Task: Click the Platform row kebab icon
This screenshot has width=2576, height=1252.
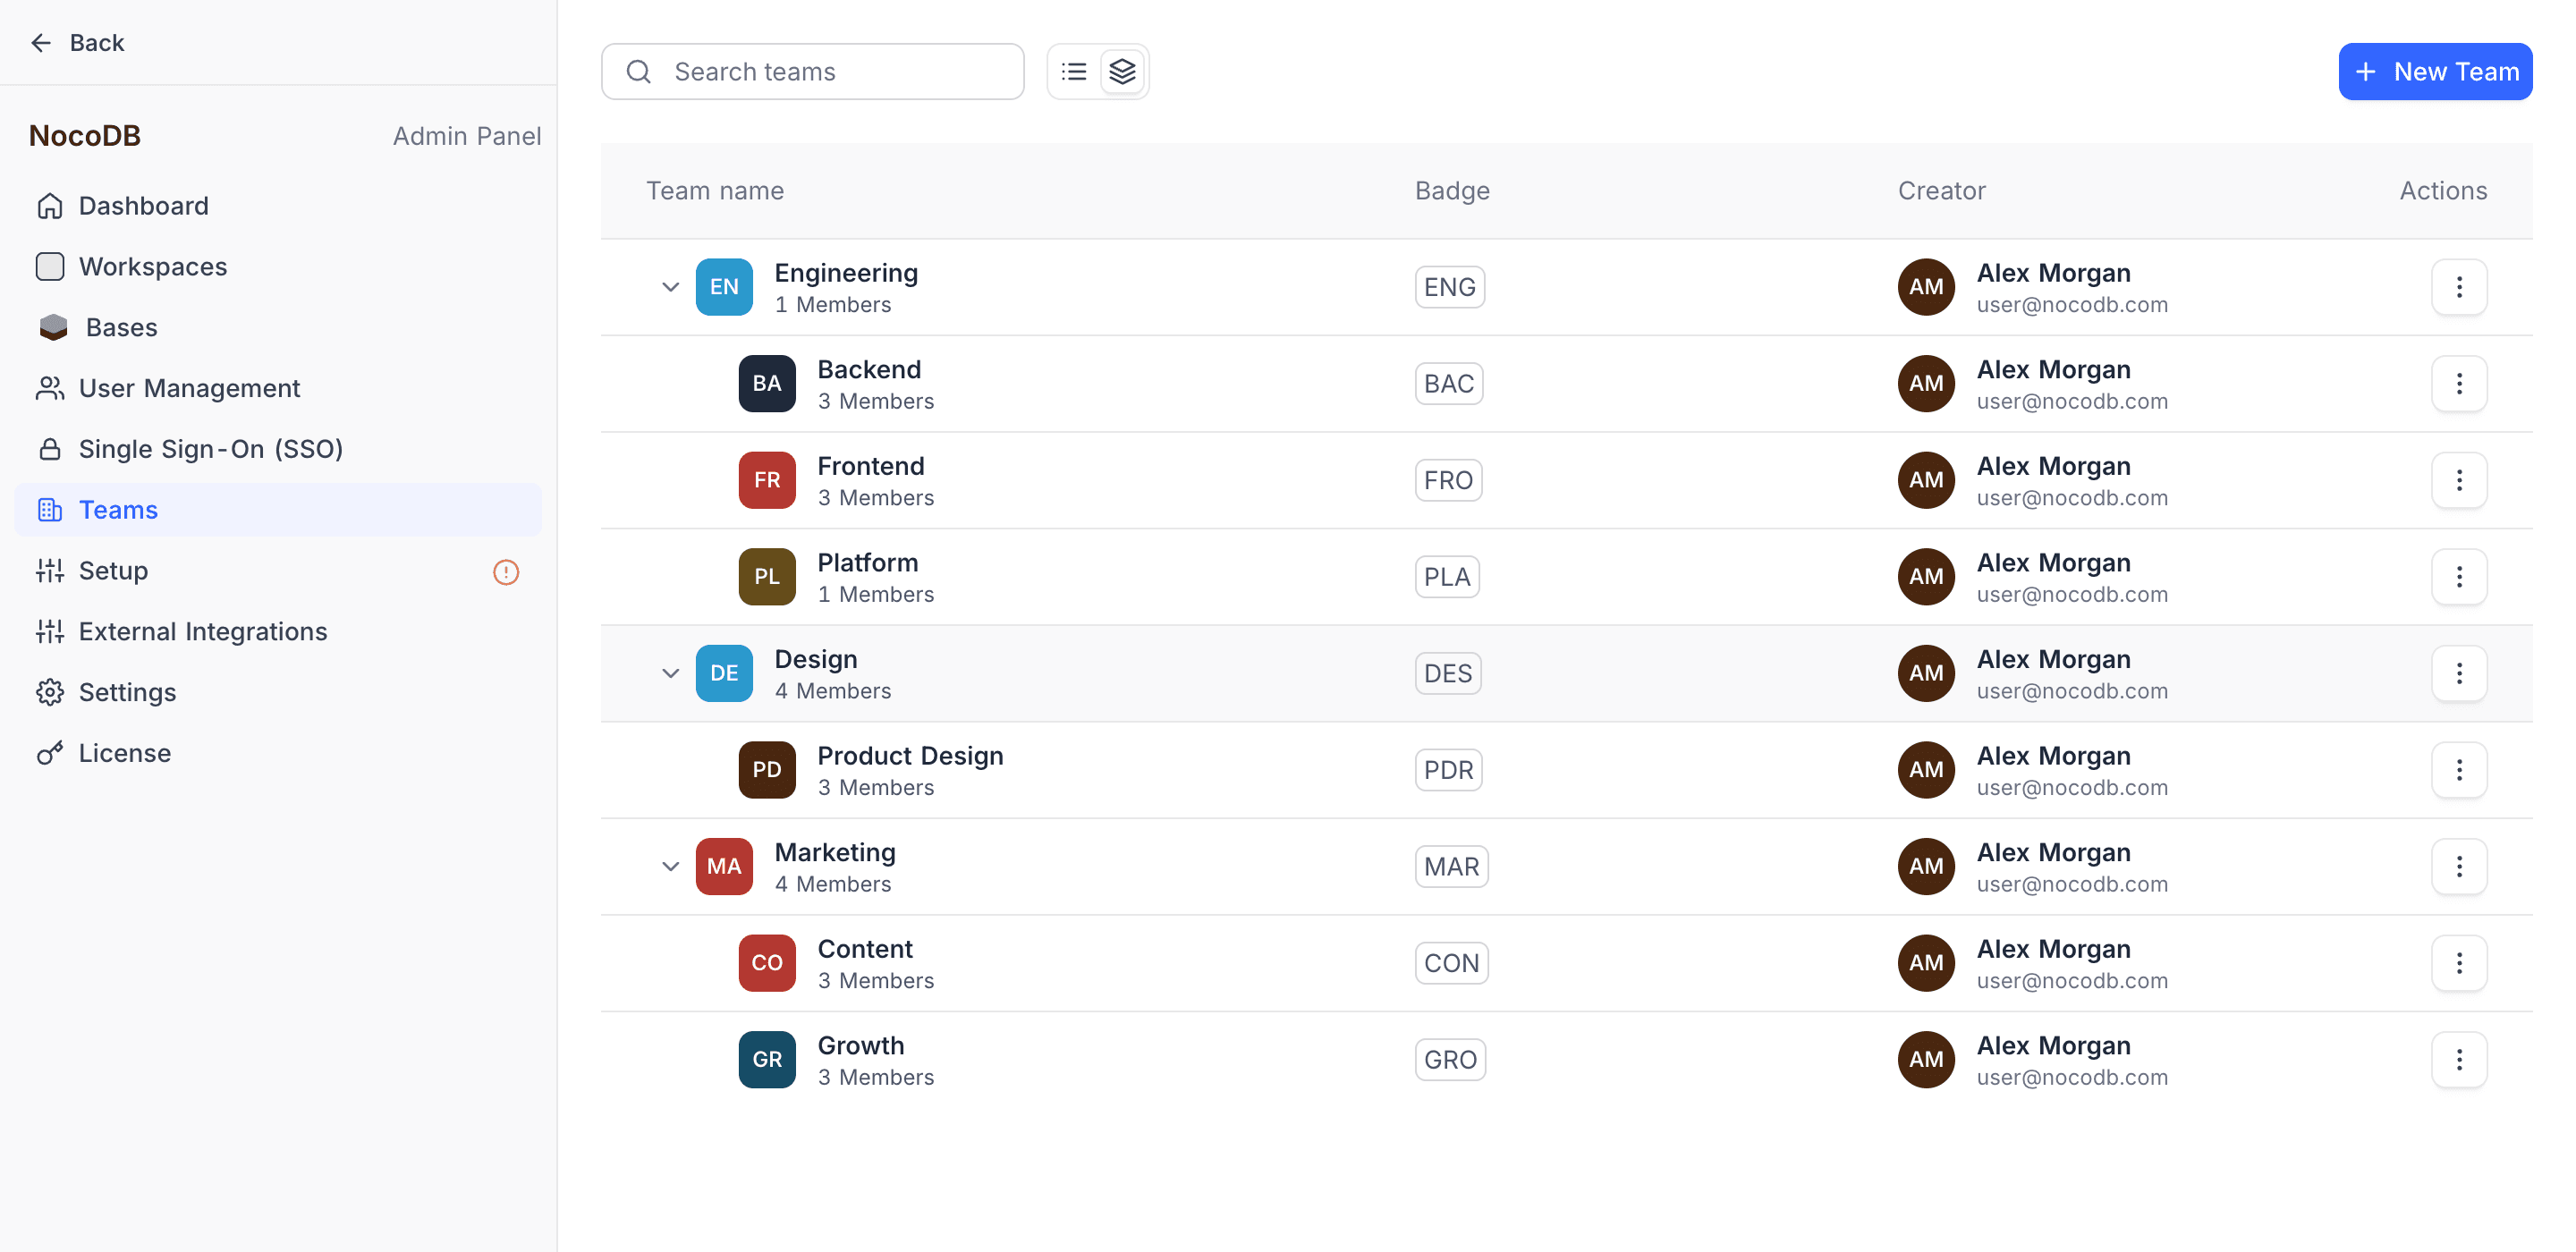Action: (x=2459, y=577)
